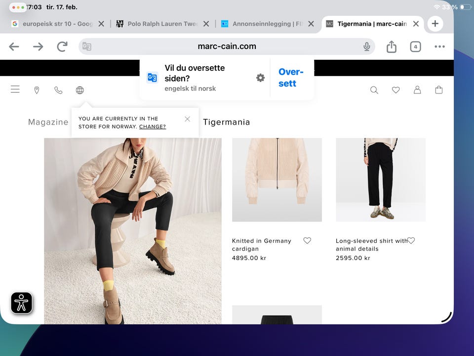Image resolution: width=474 pixels, height=356 pixels.
Task: Close the Annonseinnlegging tab
Action: coord(311,24)
